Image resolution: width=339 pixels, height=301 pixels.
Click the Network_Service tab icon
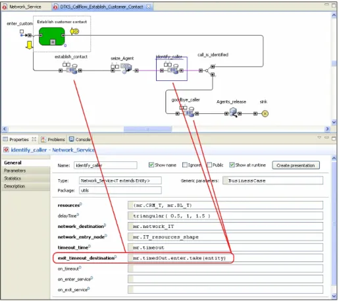click(5, 7)
